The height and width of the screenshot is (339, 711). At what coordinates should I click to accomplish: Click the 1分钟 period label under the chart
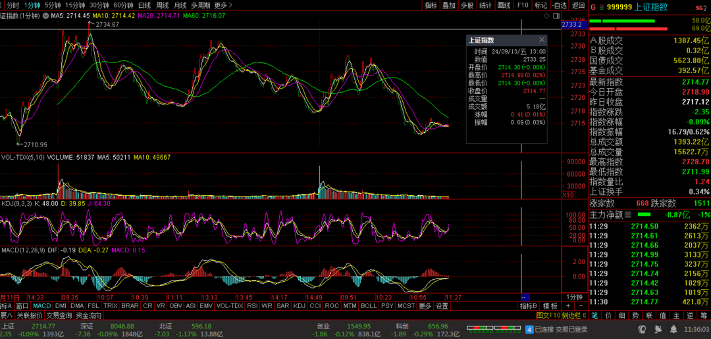tap(575, 297)
